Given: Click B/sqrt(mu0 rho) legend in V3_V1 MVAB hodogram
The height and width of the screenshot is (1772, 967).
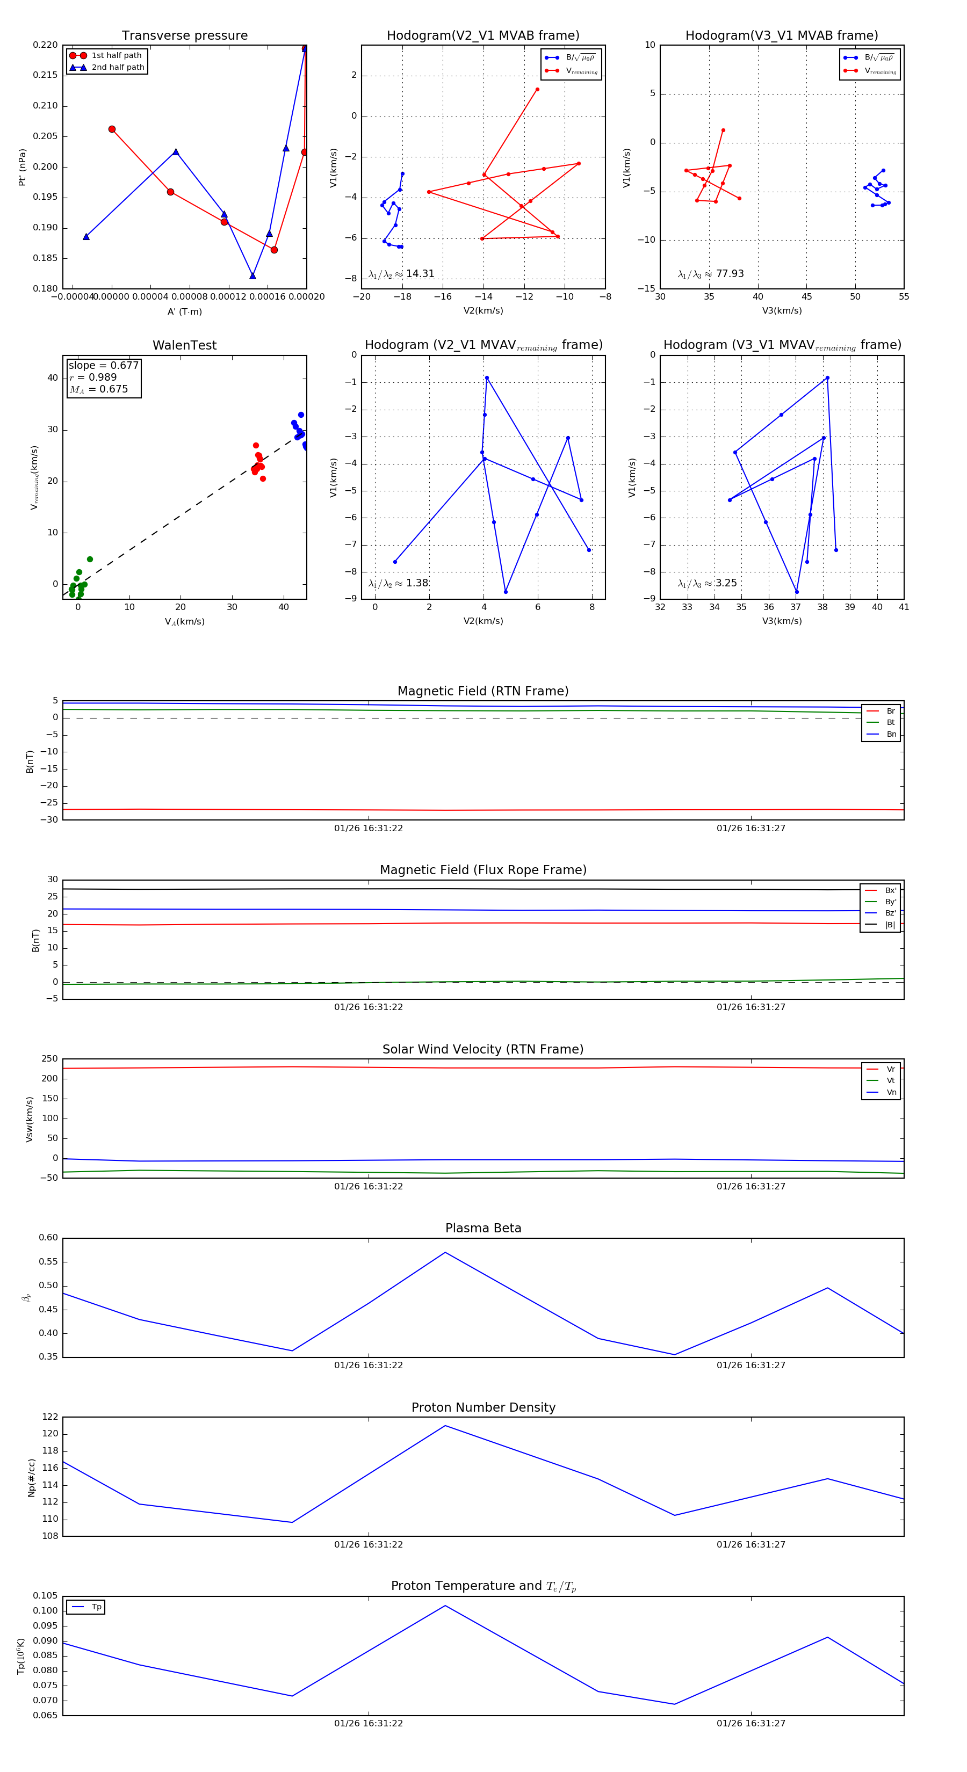Looking at the screenshot, I should click(869, 58).
